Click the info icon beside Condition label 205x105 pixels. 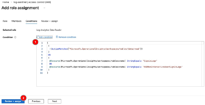(x=15, y=37)
